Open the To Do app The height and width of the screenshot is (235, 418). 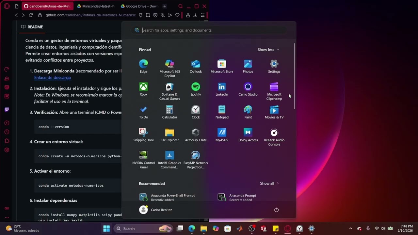click(x=143, y=112)
